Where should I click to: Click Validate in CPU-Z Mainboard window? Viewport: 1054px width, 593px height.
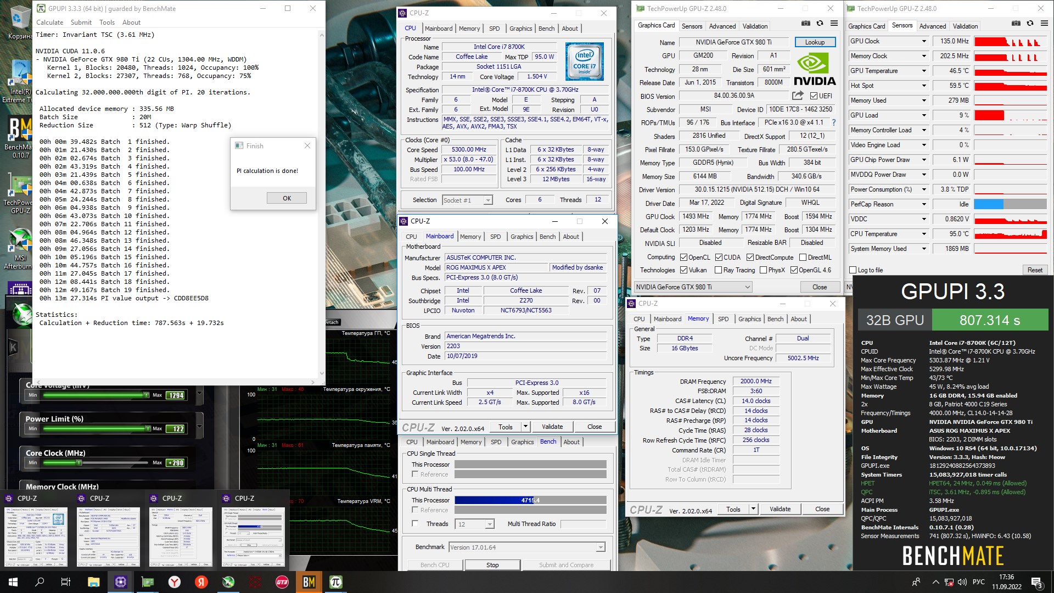(552, 427)
